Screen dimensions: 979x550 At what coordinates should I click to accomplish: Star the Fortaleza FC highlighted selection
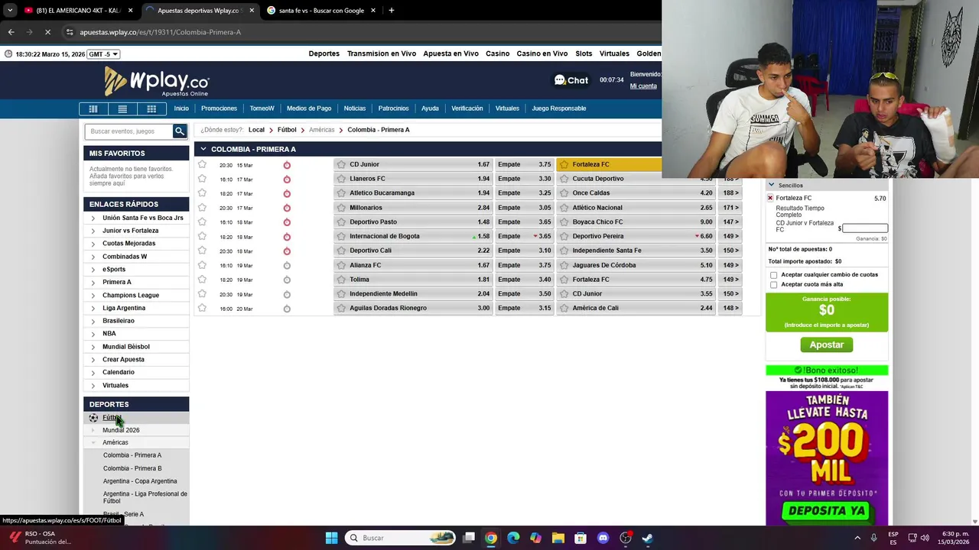tap(564, 164)
